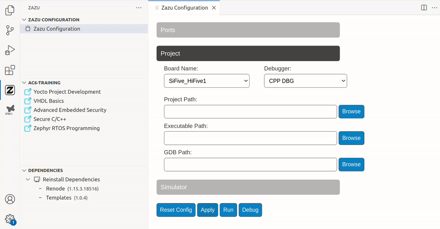Viewport: 440px width, 229px height.
Task: Click the Debug button
Action: tap(250, 210)
